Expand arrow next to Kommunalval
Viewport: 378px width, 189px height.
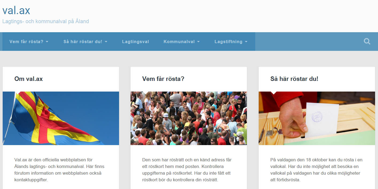click(198, 42)
